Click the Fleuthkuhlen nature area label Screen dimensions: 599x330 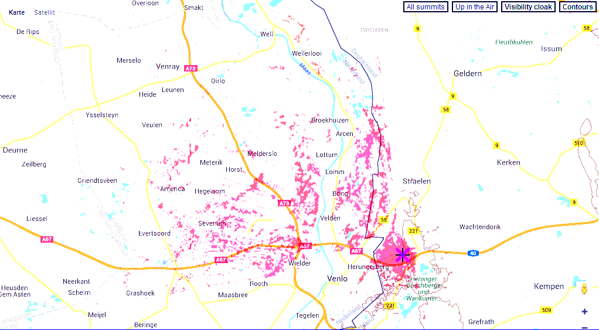coord(513,42)
